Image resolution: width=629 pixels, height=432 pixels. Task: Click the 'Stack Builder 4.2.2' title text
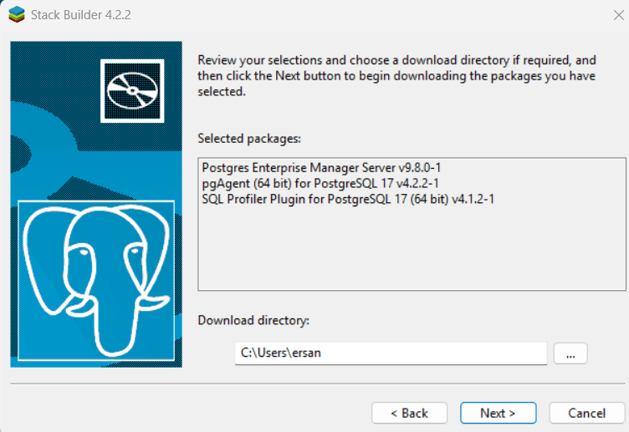tap(80, 15)
